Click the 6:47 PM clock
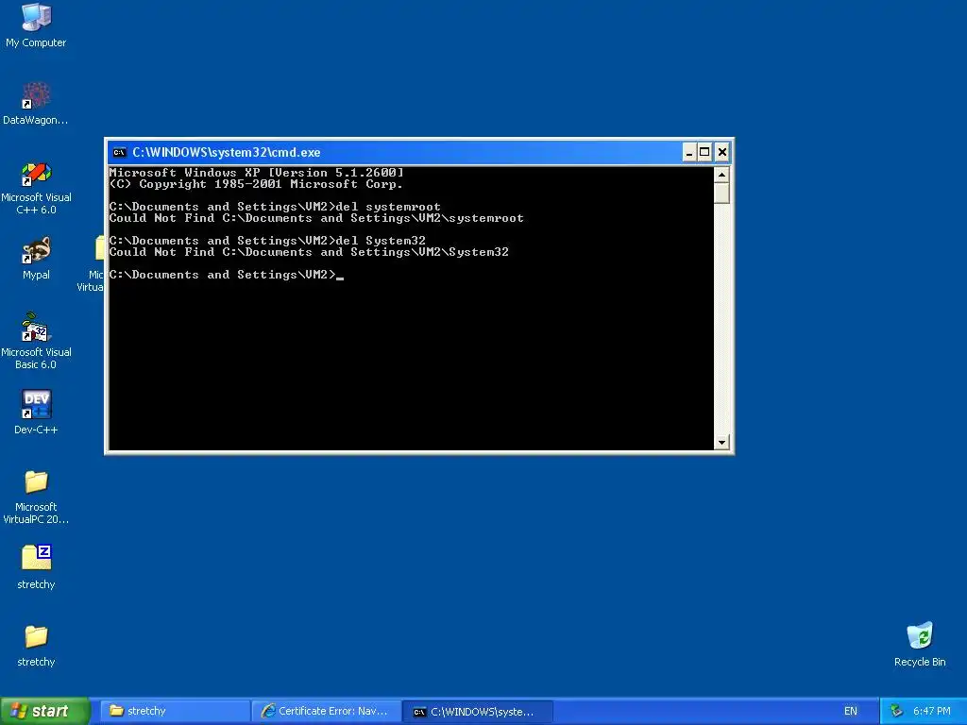Viewport: 967px width, 725px height. click(x=932, y=712)
